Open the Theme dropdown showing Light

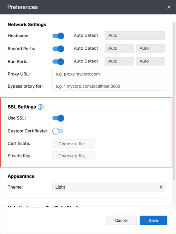108,187
